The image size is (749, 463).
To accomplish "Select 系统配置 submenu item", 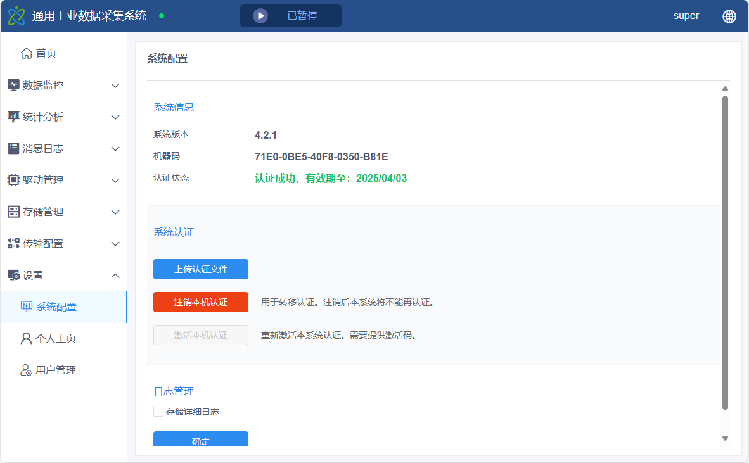I will 63,307.
